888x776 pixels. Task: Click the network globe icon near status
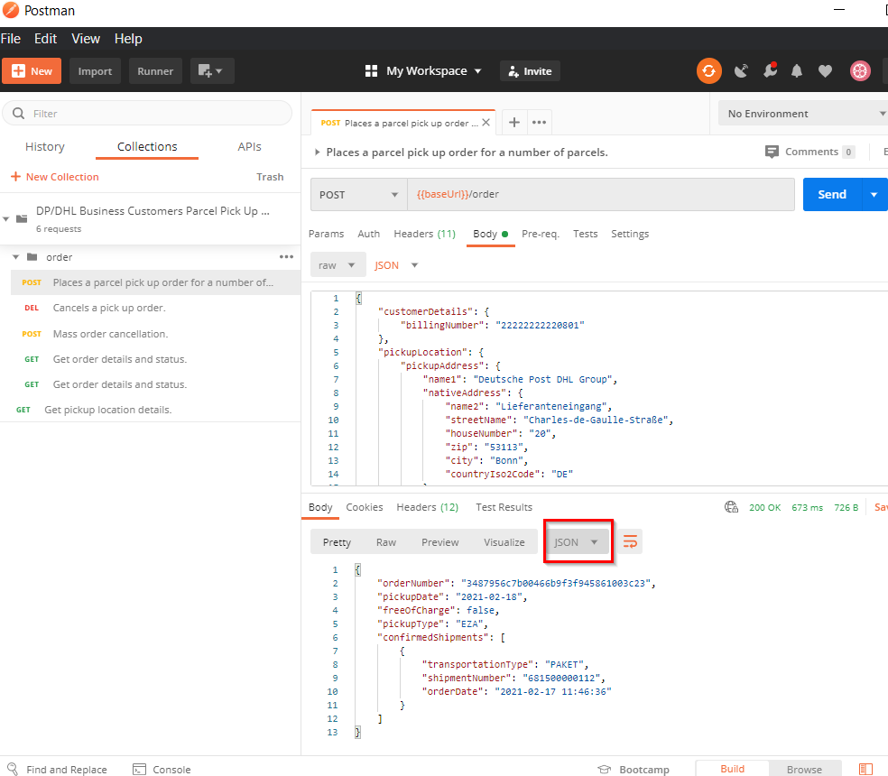point(732,507)
